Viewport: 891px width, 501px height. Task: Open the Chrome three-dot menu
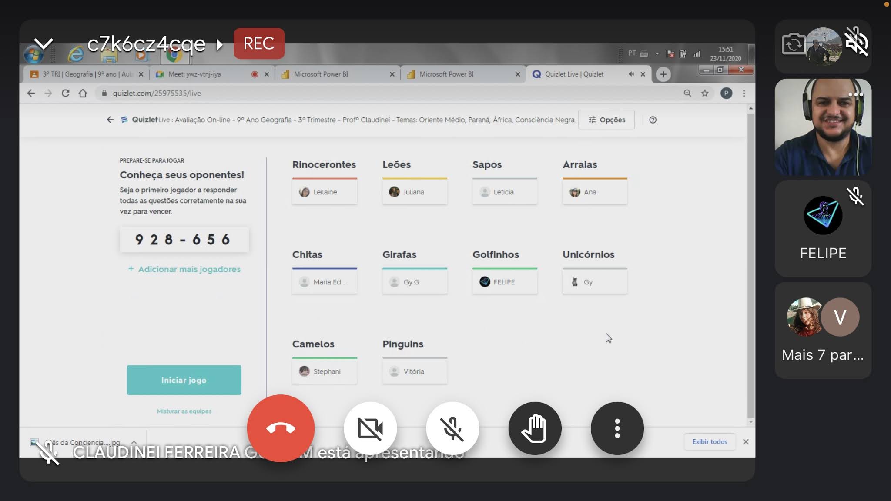point(744,93)
